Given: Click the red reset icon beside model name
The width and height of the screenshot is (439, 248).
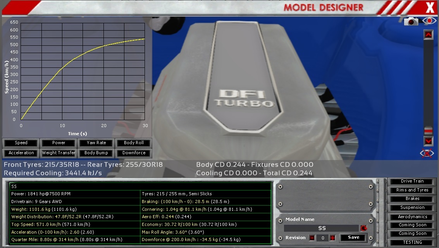Looking at the screenshot, I should point(364,228).
